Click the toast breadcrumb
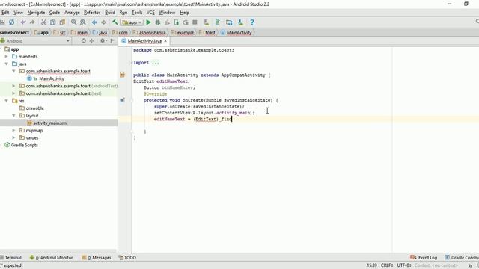The width and height of the screenshot is (479, 269). pyautogui.click(x=207, y=32)
